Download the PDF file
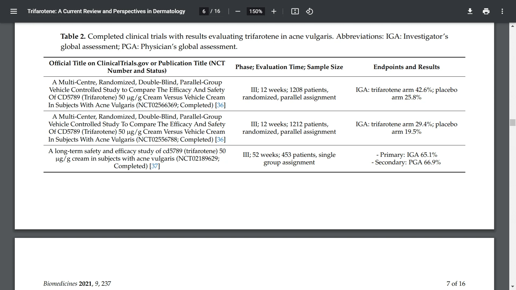This screenshot has height=290, width=516. coord(470,11)
